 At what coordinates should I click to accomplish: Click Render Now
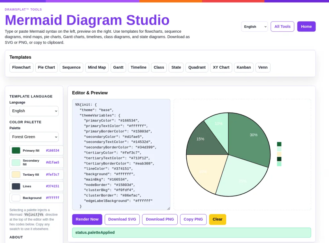pos(87,219)
